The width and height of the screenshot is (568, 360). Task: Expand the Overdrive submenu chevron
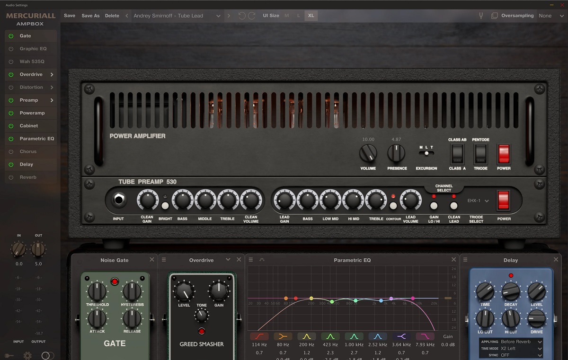[52, 74]
